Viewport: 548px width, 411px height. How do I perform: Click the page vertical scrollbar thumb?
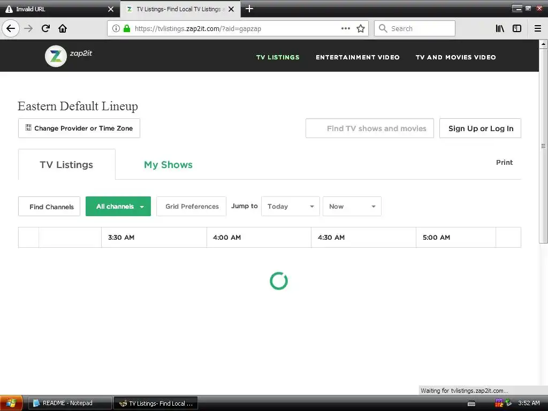pos(543,146)
